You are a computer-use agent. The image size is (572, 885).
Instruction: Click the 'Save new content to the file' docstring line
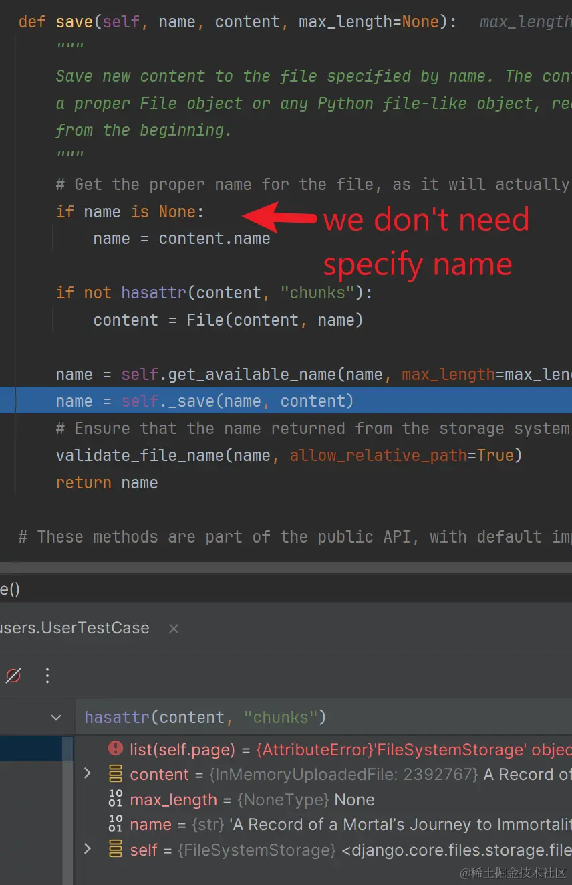click(313, 76)
